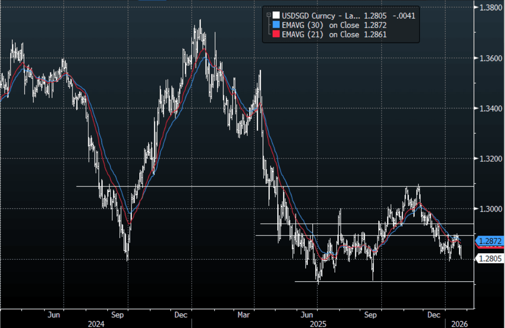Click the Mar month label on time axis
Screen dimensions: 505x328
(244, 315)
